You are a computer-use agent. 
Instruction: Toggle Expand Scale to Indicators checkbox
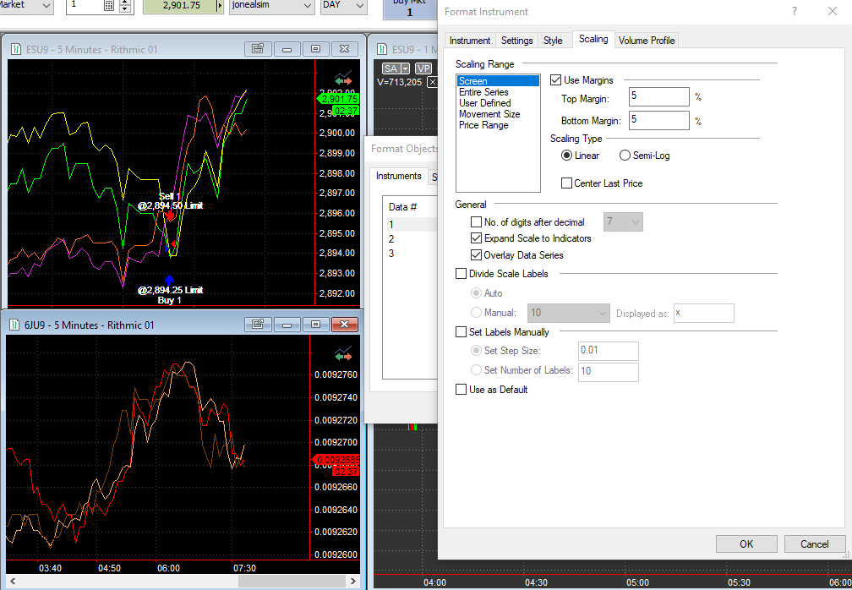(x=476, y=238)
